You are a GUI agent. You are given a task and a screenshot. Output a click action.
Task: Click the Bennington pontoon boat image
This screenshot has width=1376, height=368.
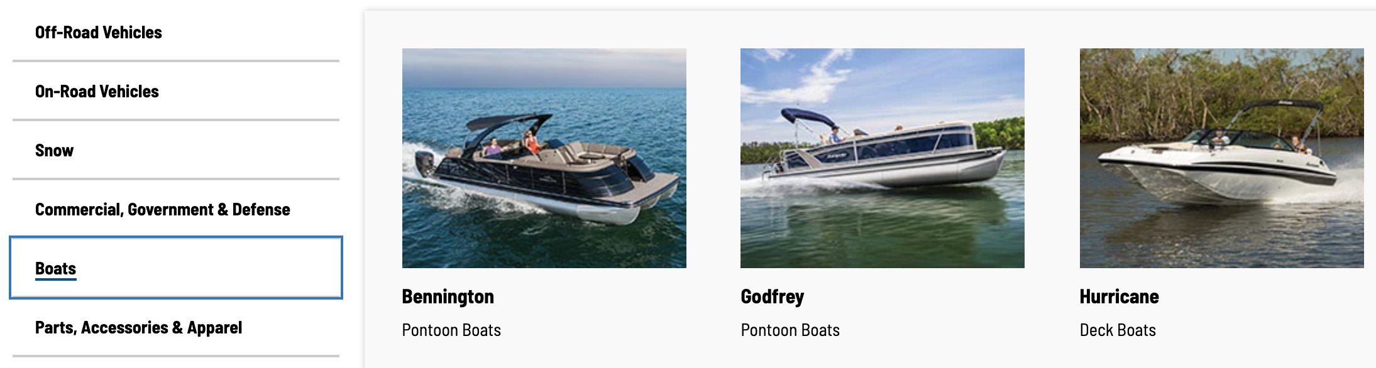coord(544,158)
